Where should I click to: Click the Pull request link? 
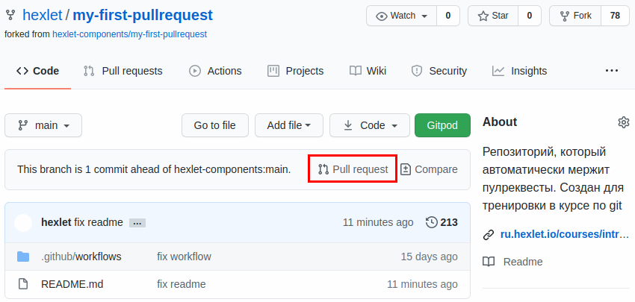click(353, 169)
